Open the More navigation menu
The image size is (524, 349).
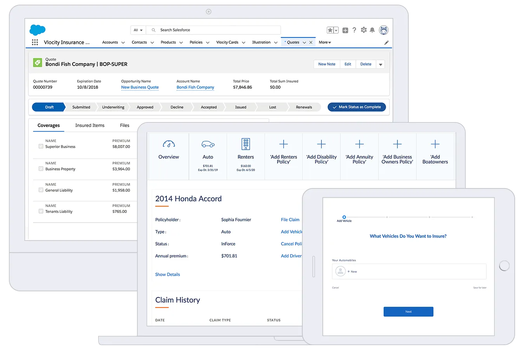(325, 42)
